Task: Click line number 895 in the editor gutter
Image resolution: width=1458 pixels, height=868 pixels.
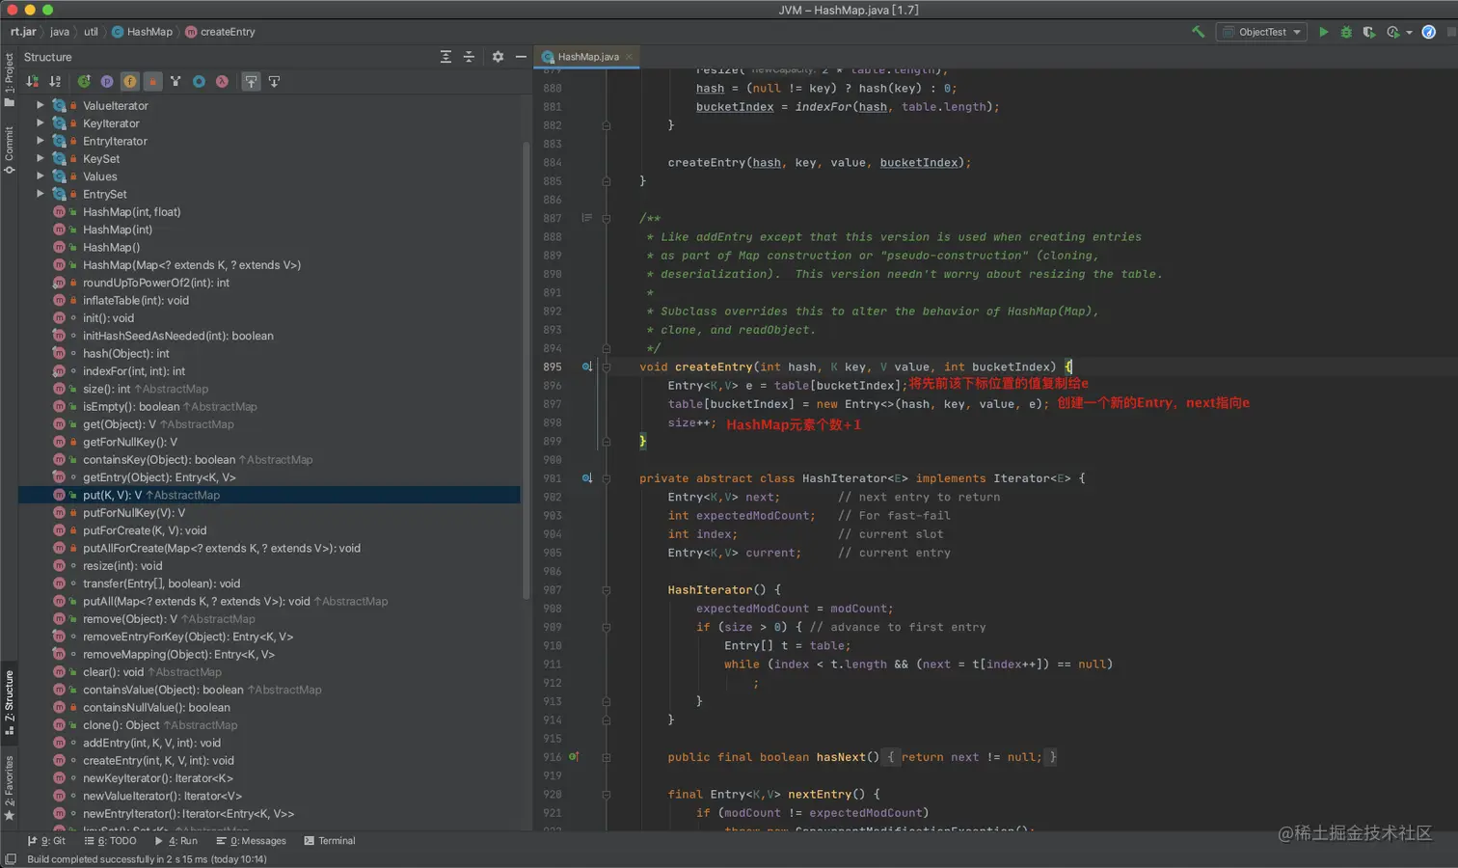Action: pos(553,366)
